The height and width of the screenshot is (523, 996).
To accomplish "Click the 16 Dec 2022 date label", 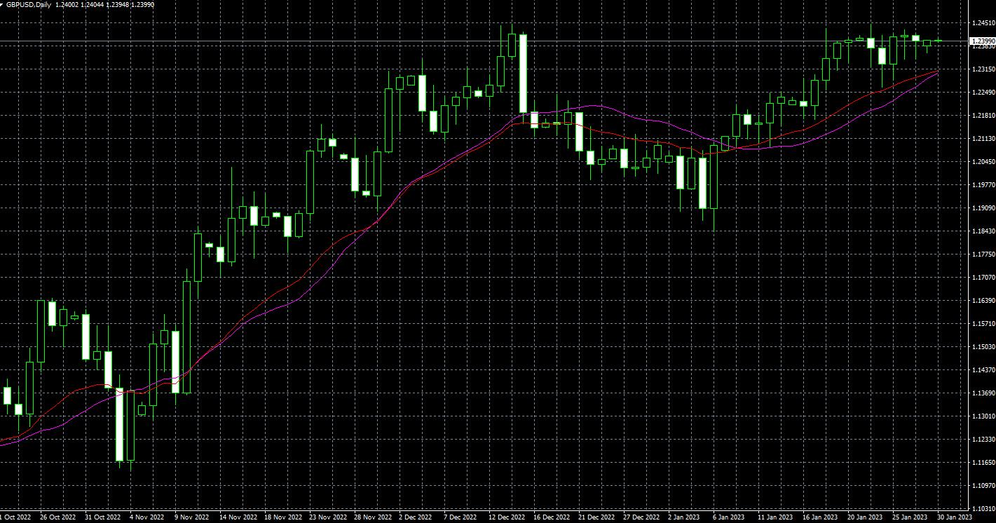I will coord(552,517).
